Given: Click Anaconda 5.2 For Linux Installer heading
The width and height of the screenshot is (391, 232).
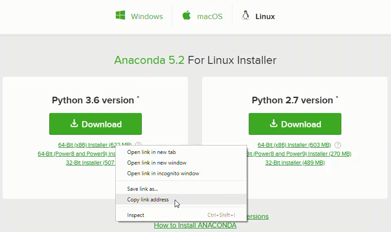Looking at the screenshot, I should click(195, 60).
